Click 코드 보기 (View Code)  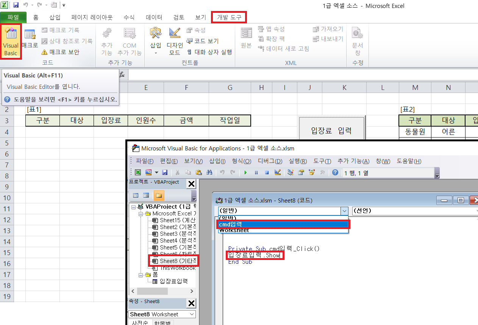[x=203, y=41]
